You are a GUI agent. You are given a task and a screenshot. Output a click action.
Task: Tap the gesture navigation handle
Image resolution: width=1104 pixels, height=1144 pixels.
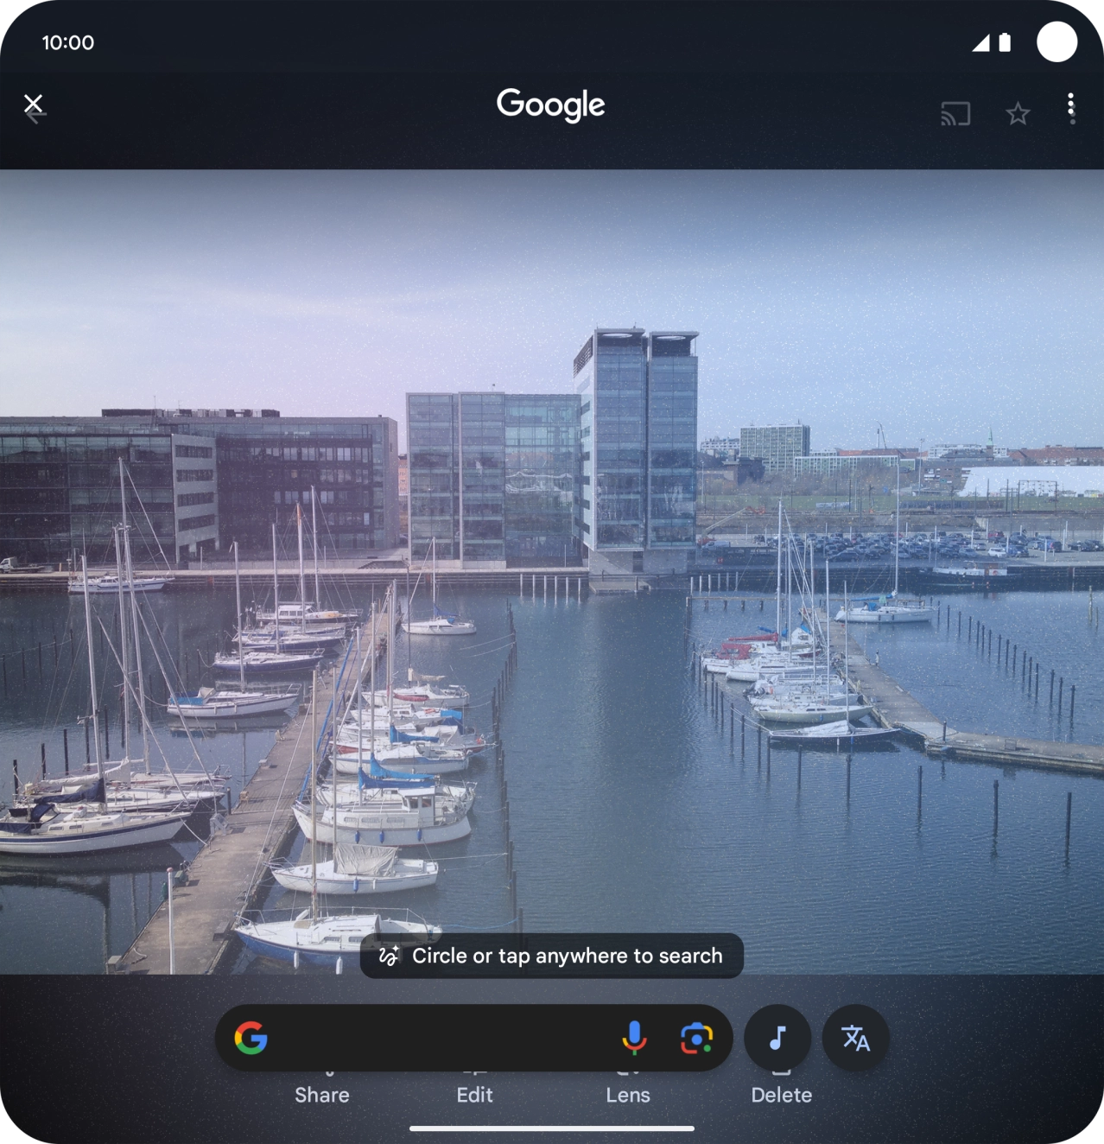552,1126
